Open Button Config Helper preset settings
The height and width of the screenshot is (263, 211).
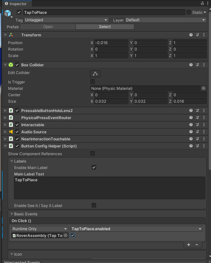coord(197,146)
